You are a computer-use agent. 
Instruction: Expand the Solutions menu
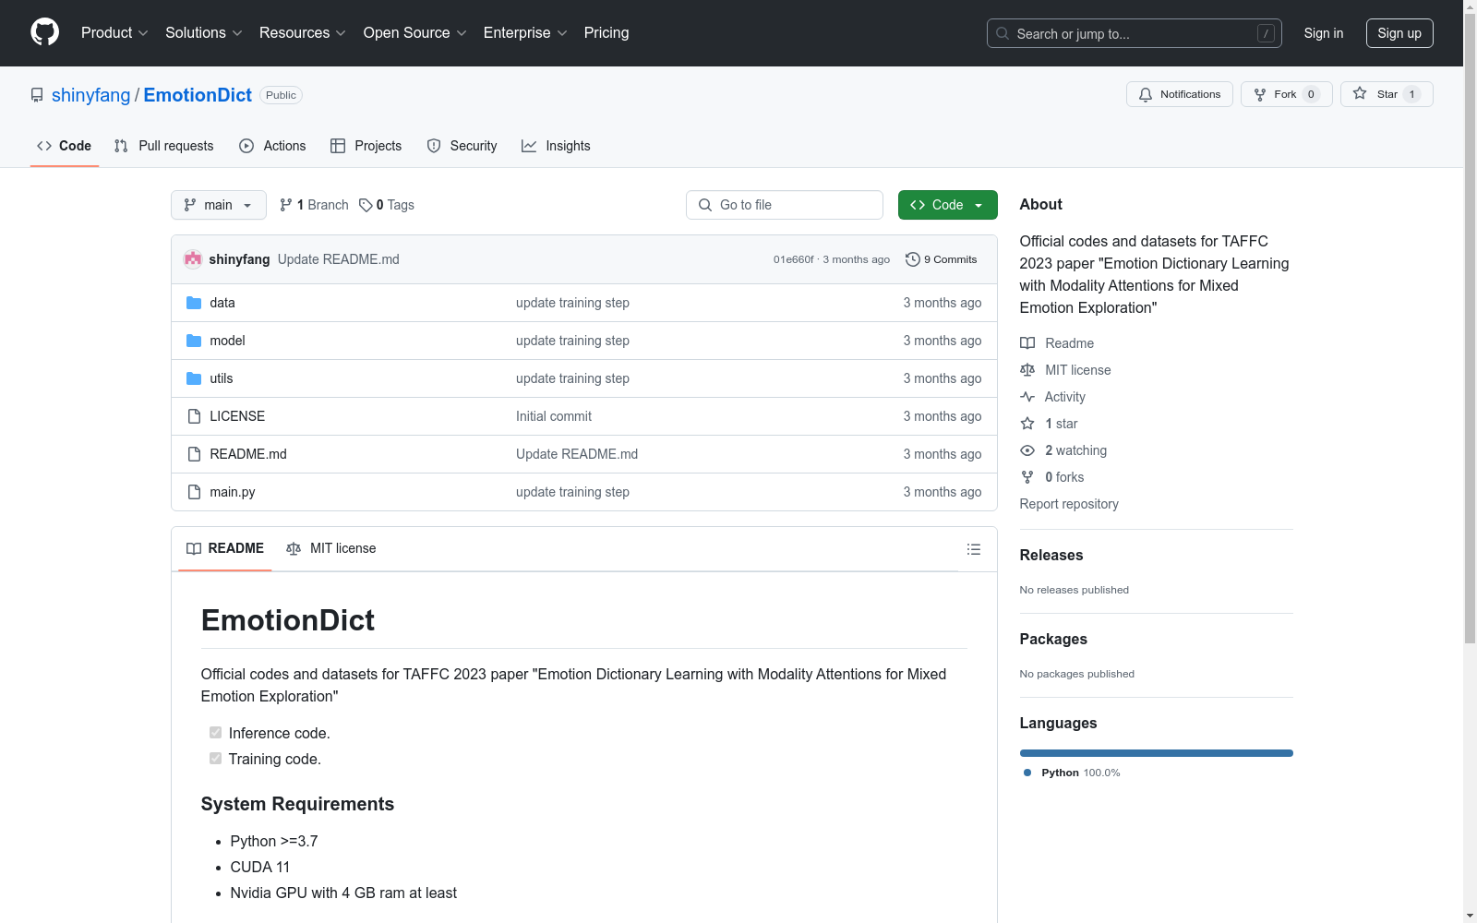pos(204,33)
